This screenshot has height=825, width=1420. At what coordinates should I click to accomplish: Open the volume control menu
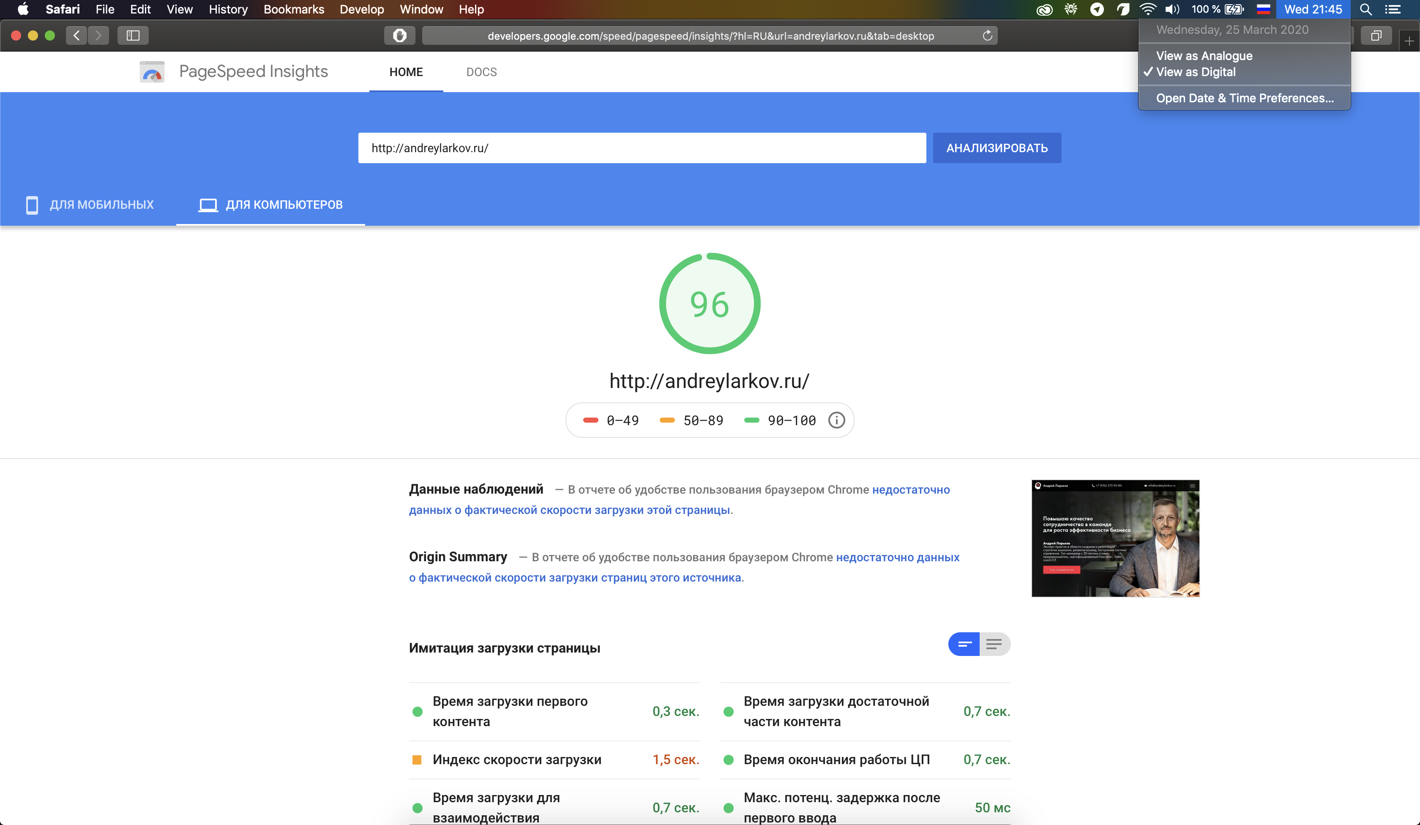click(1173, 9)
